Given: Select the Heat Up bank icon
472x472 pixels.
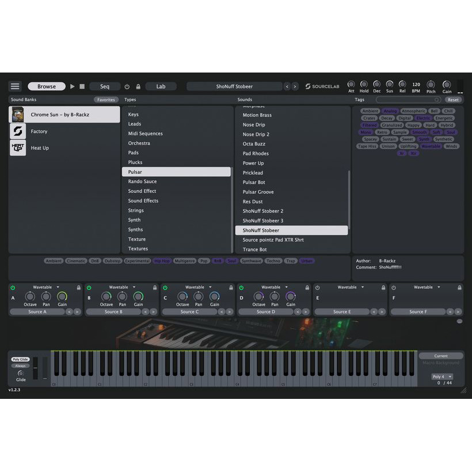Looking at the screenshot, I should 18,148.
